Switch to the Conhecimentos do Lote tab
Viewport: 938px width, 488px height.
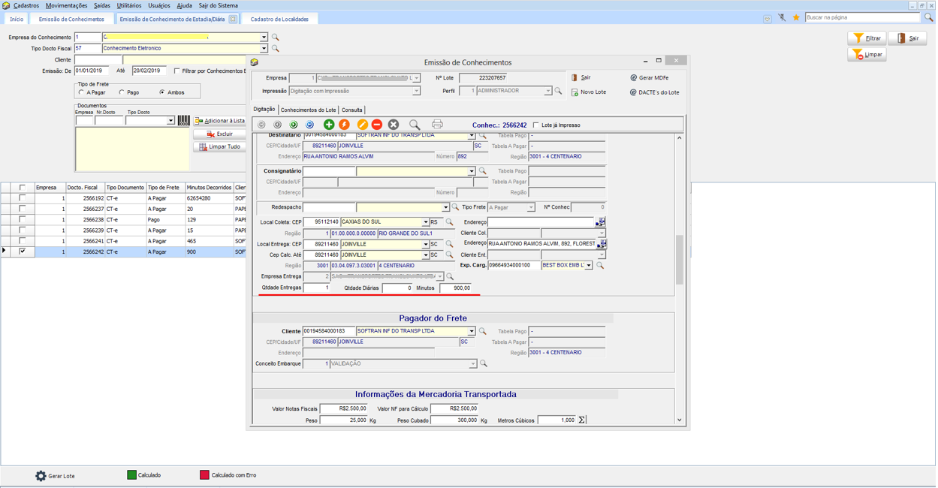tap(308, 110)
